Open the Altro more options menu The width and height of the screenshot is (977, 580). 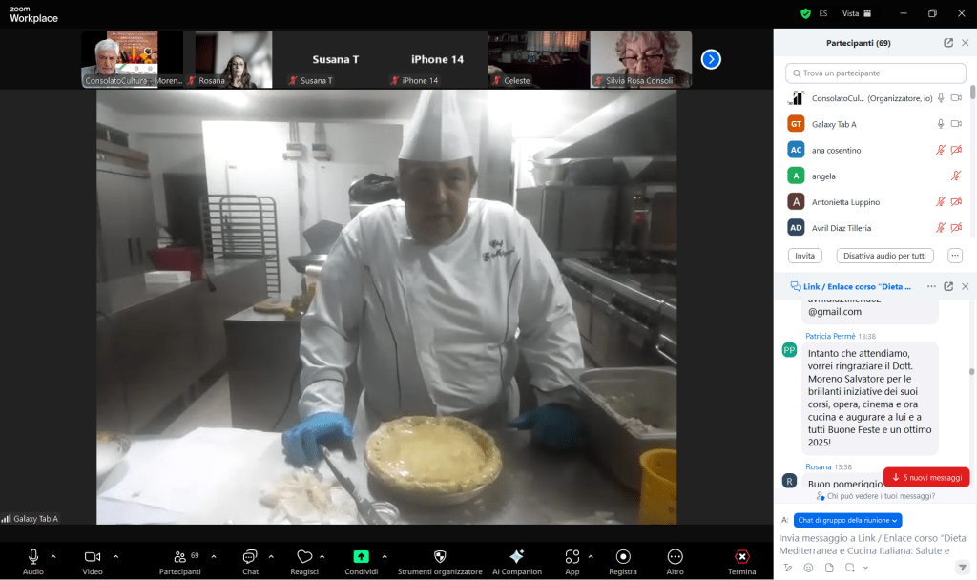tap(675, 556)
